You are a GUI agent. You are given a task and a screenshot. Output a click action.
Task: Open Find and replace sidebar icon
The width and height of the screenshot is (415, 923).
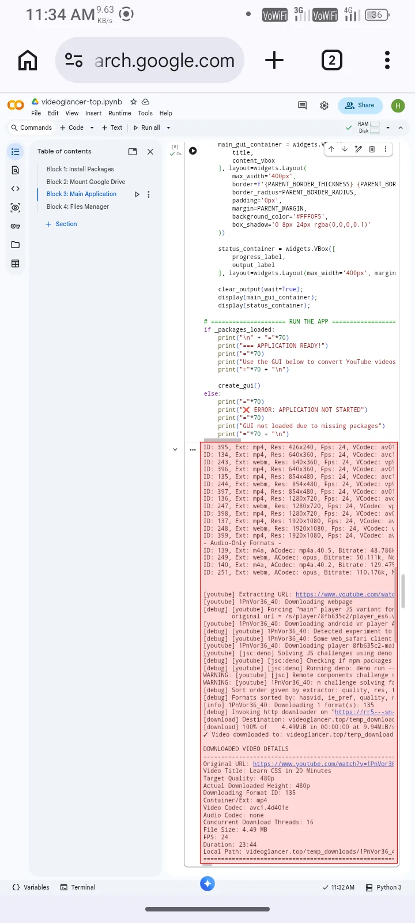[16, 170]
